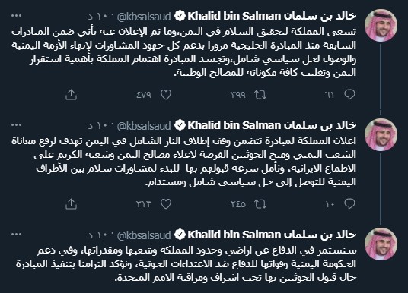The height and width of the screenshot is (293, 408).
Task: Click @kbsalsaud handle in second tweet
Action: point(144,126)
